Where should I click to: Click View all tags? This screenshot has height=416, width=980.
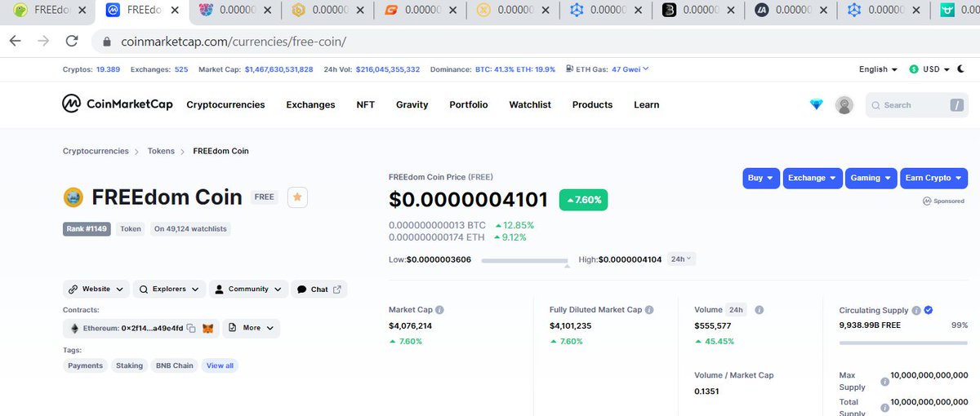click(x=220, y=365)
